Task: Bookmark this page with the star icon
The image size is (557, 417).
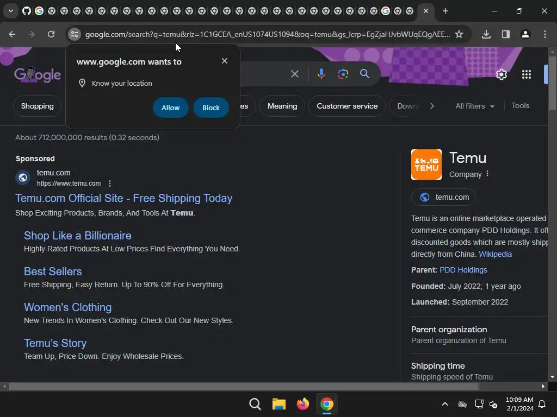Action: click(x=459, y=34)
